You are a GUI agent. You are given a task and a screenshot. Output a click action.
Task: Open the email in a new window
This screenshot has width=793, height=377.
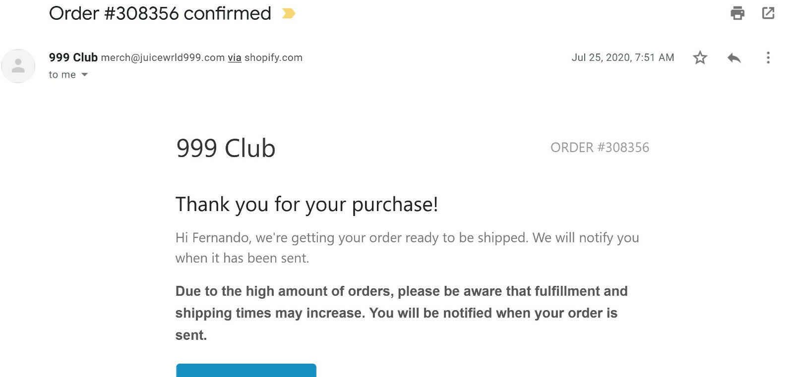tap(768, 13)
